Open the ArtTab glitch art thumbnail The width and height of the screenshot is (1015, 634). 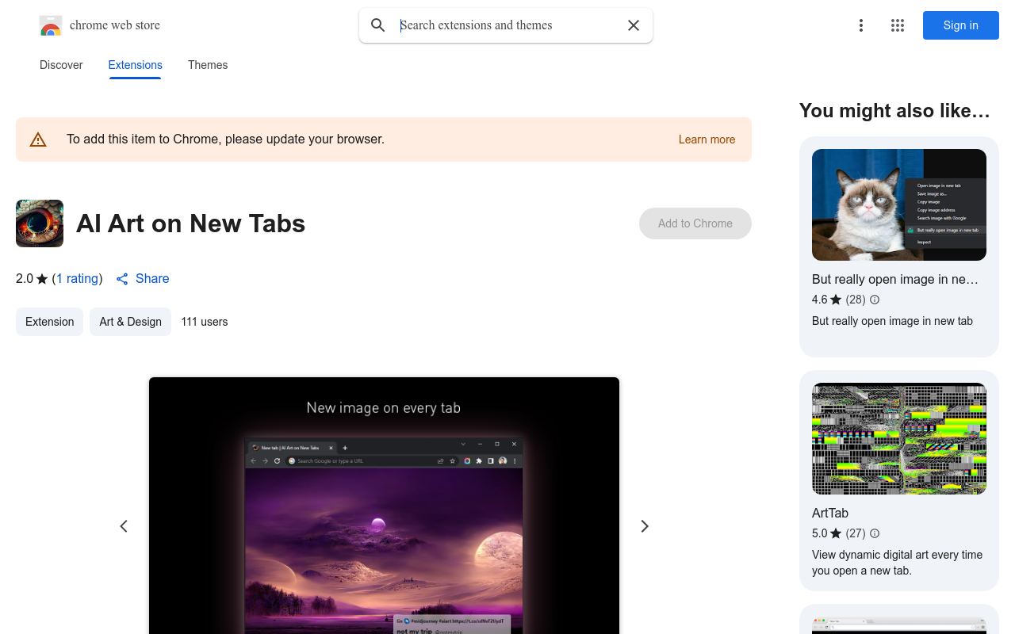899,439
